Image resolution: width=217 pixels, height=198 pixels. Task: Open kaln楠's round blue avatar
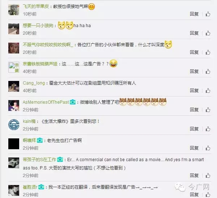[x=14, y=125]
